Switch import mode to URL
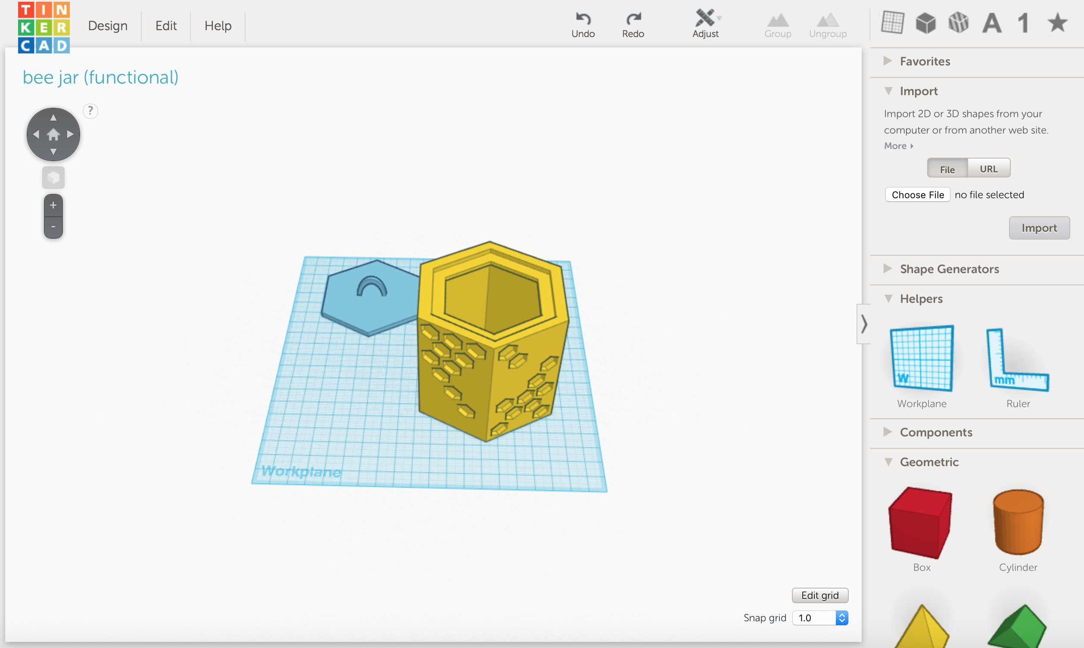The image size is (1084, 648). click(989, 168)
